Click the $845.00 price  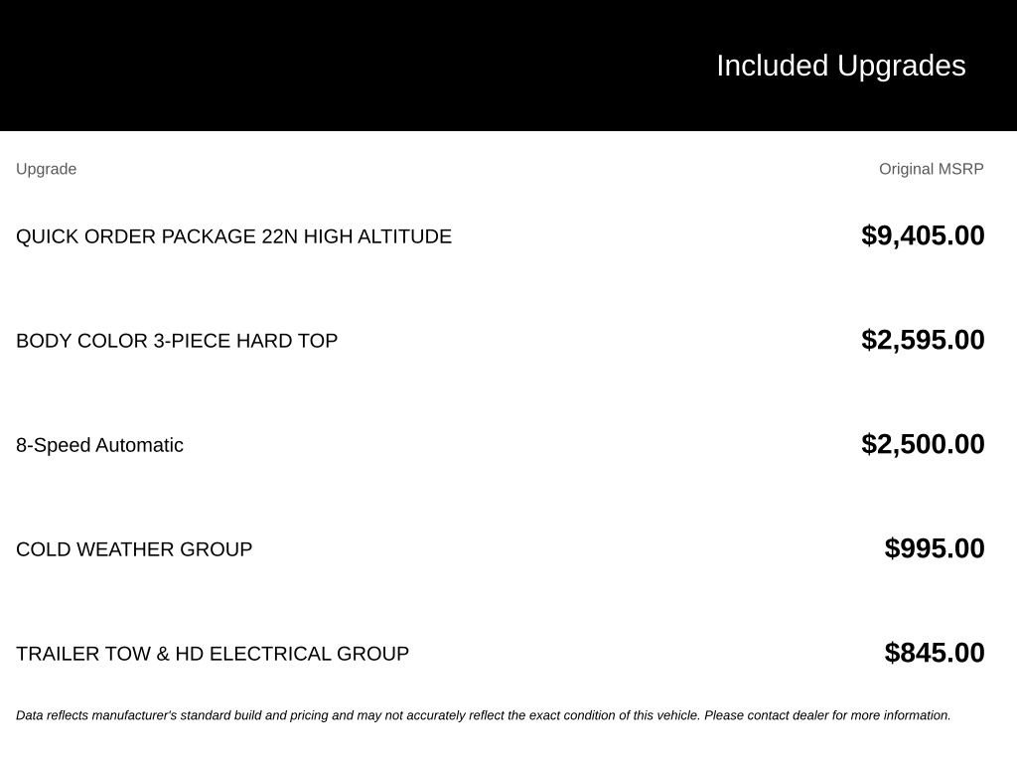pyautogui.click(x=934, y=653)
